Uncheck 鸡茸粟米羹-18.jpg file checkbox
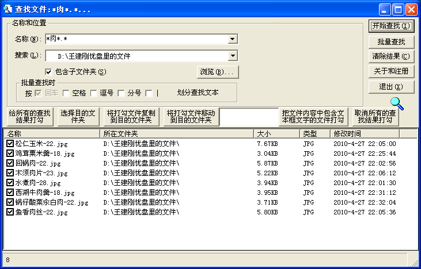Image resolution: width=421 pixels, height=269 pixels. click(x=10, y=153)
